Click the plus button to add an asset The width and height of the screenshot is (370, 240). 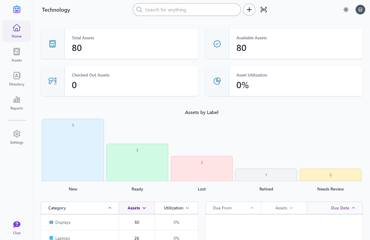click(249, 10)
